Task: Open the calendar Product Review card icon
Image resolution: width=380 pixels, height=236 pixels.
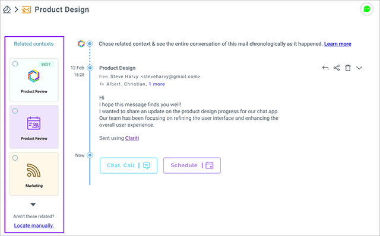Action: pyautogui.click(x=34, y=123)
